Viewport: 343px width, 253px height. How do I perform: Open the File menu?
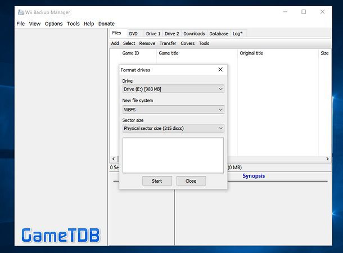(x=21, y=24)
